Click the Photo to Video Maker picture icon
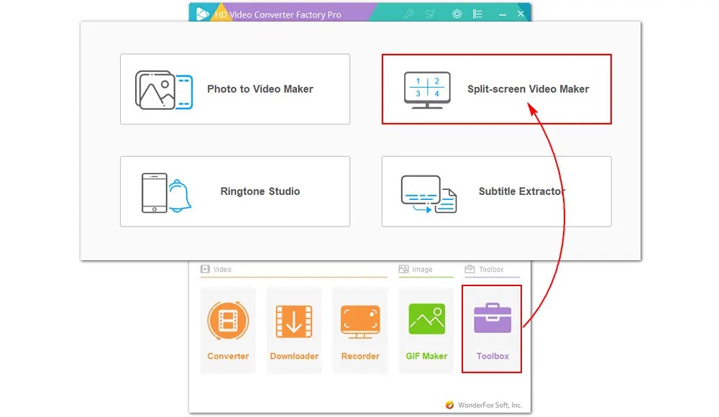This screenshot has width=719, height=417. pos(164,90)
